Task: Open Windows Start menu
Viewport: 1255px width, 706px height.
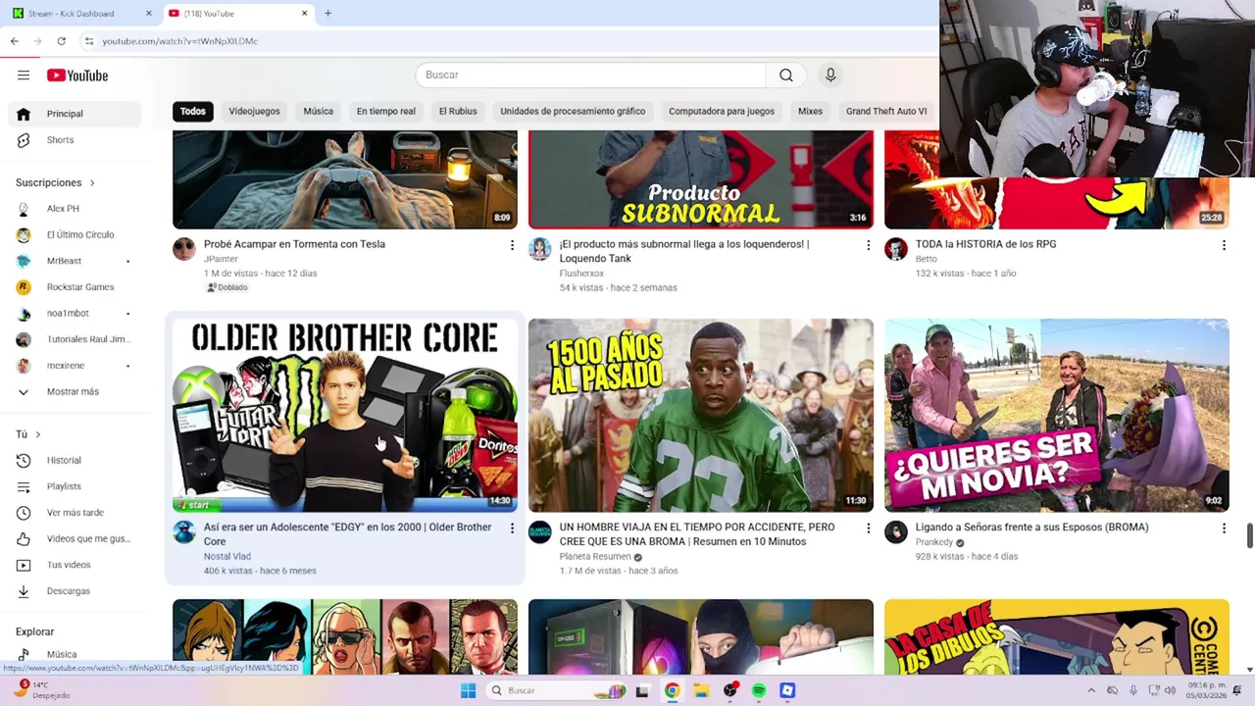Action: [468, 690]
